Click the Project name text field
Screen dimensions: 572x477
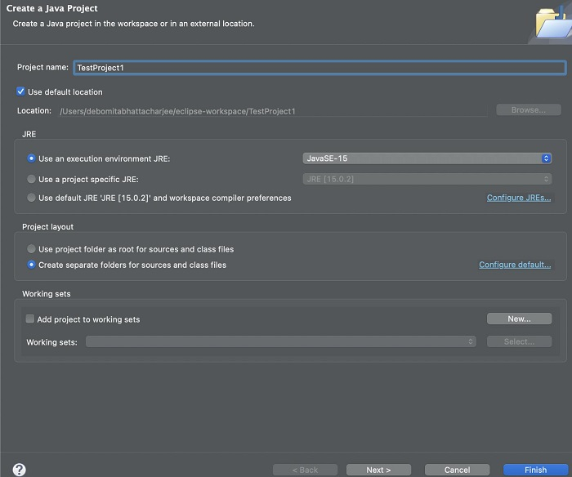pos(319,68)
